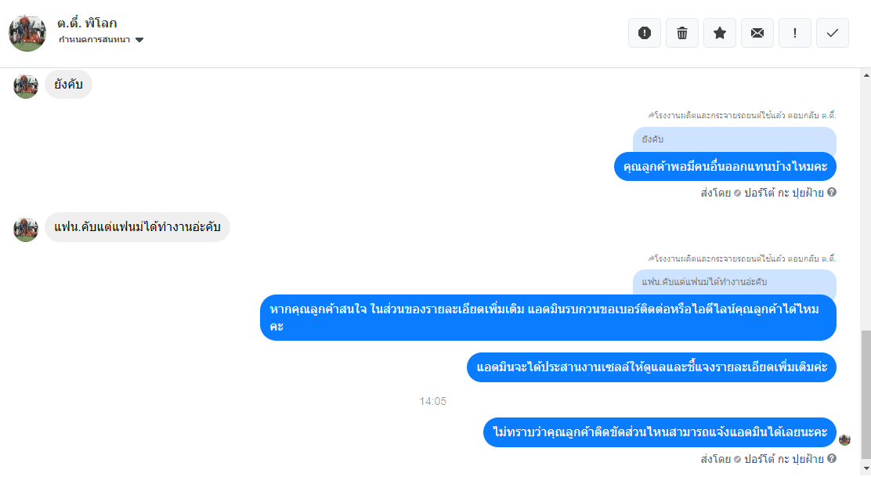Click the small seen-receipt avatar

point(845,439)
